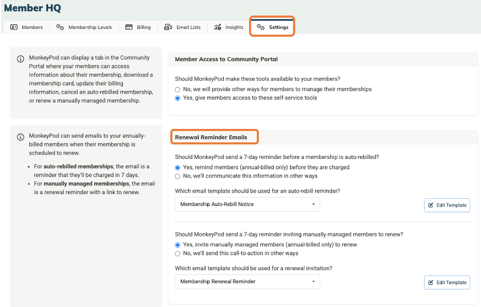The width and height of the screenshot is (481, 307).
Task: Select 'Yes, give members access' radio option
Action: (x=177, y=98)
